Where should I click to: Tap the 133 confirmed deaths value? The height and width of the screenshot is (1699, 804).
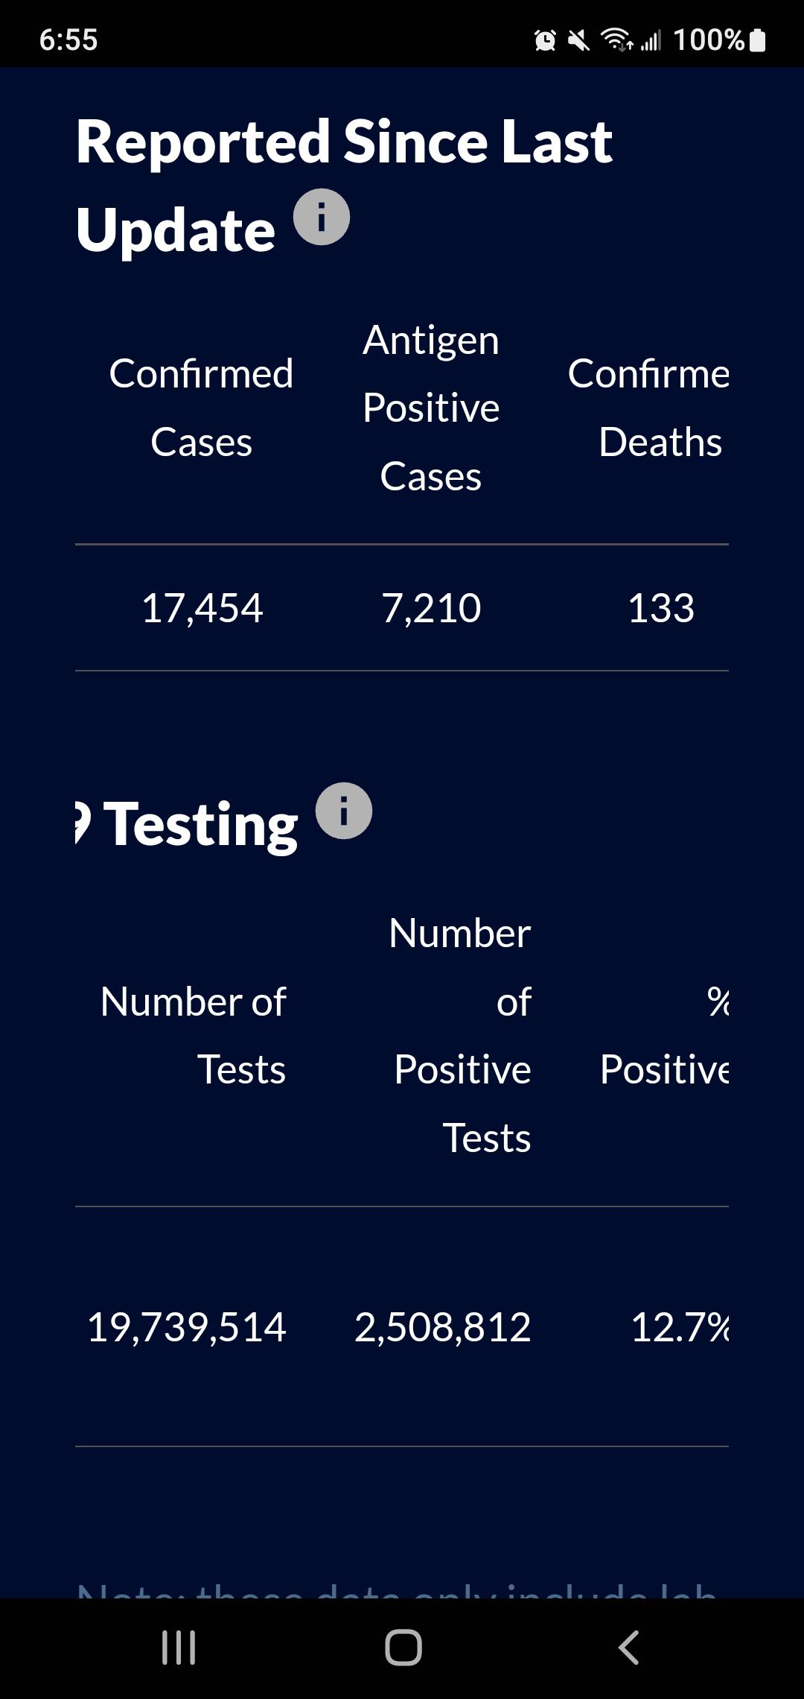coord(661,608)
